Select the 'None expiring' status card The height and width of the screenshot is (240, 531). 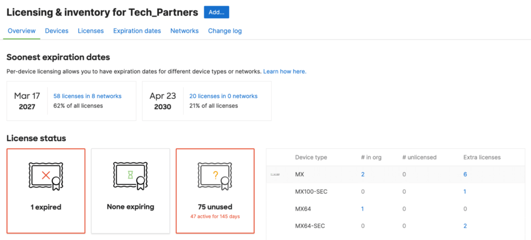pos(130,191)
